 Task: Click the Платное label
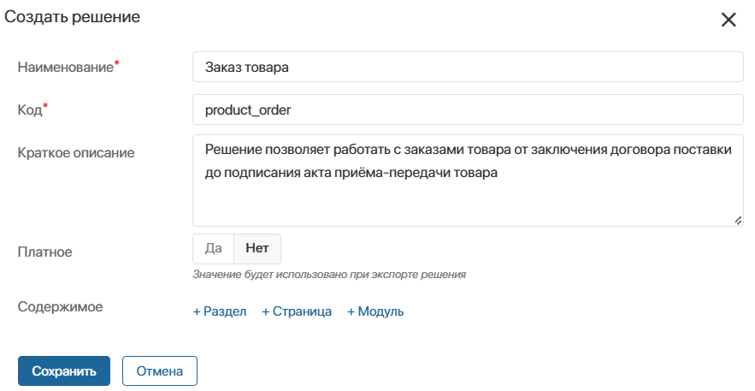point(44,252)
